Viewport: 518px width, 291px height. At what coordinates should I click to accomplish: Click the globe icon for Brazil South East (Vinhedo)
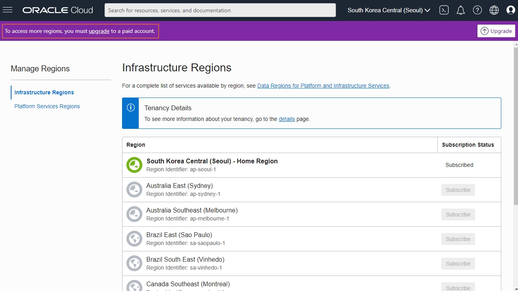(134, 263)
